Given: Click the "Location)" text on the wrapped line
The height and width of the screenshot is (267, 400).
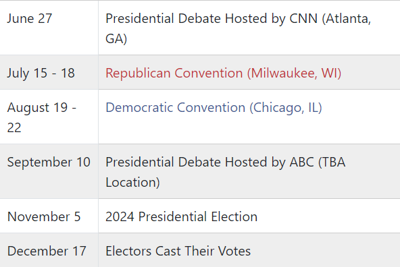Looking at the screenshot, I should (132, 183).
